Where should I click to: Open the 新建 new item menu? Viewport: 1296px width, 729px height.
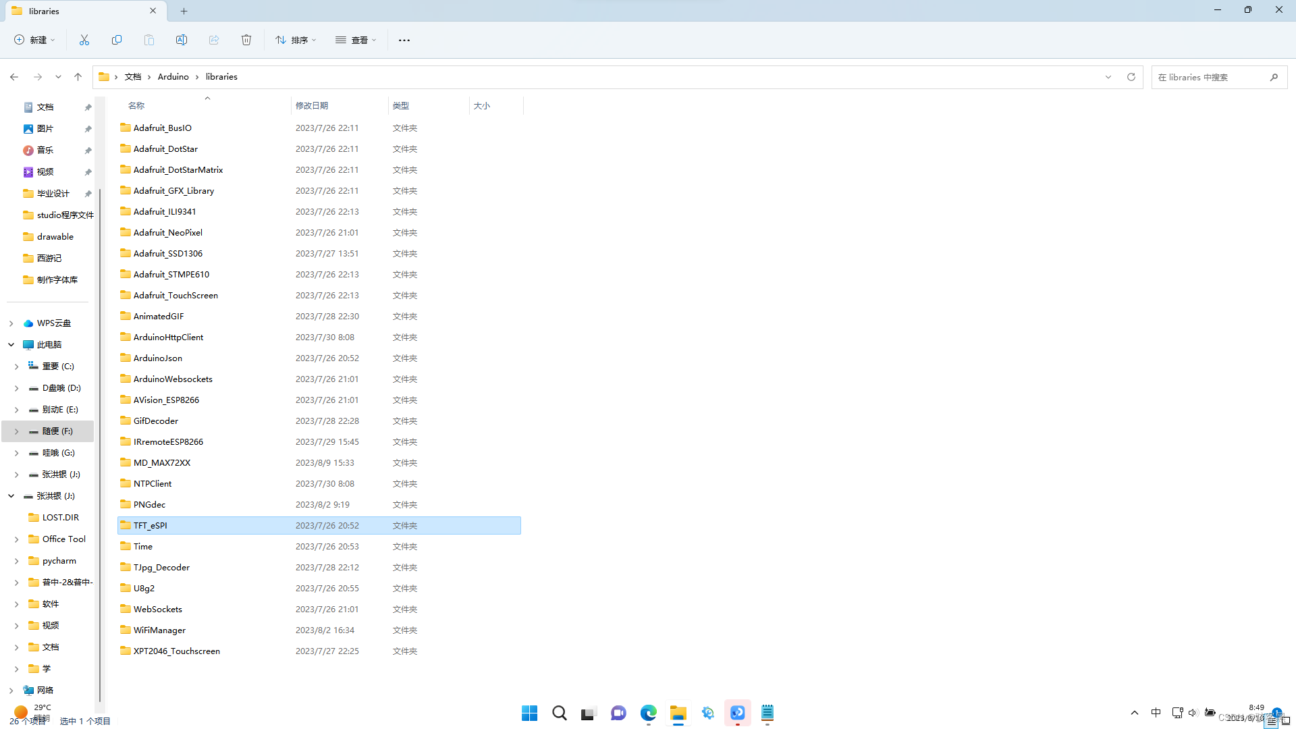(x=34, y=40)
